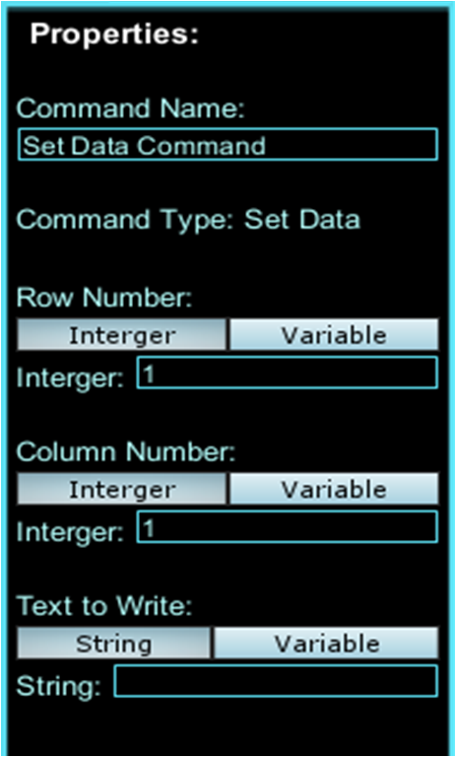Click the Text to Write label

[104, 606]
